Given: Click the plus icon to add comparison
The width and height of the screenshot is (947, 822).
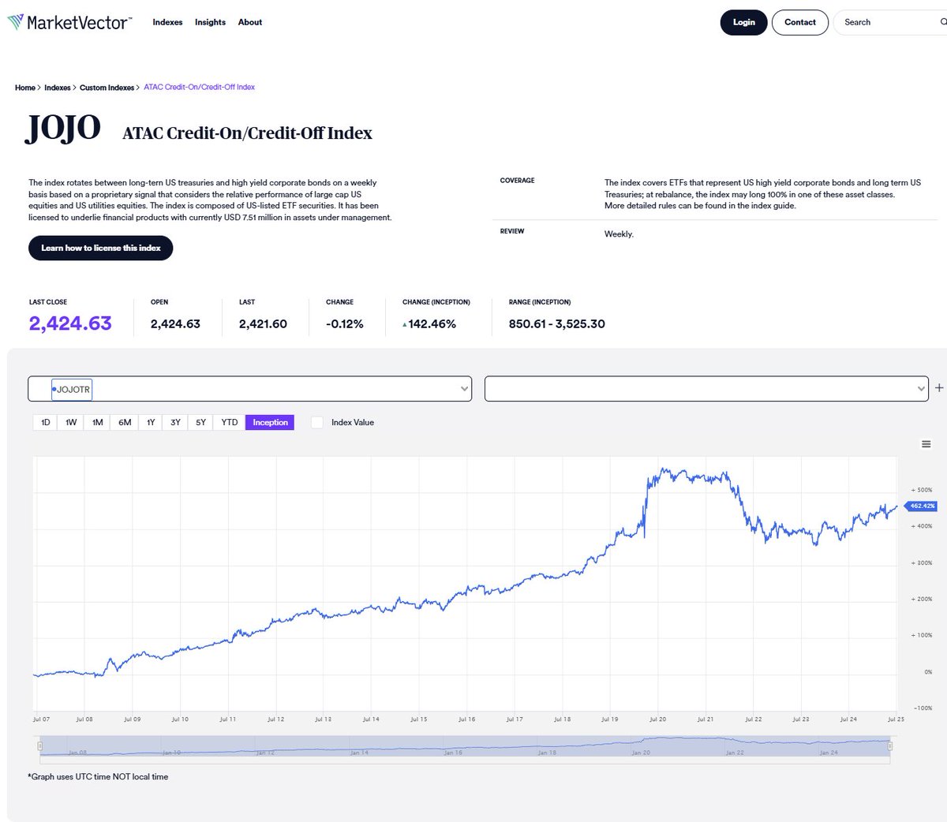Looking at the screenshot, I should 939,388.
